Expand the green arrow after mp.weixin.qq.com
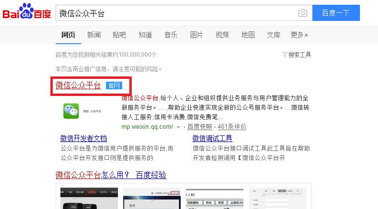The height and width of the screenshot is (209, 378). coord(178,127)
